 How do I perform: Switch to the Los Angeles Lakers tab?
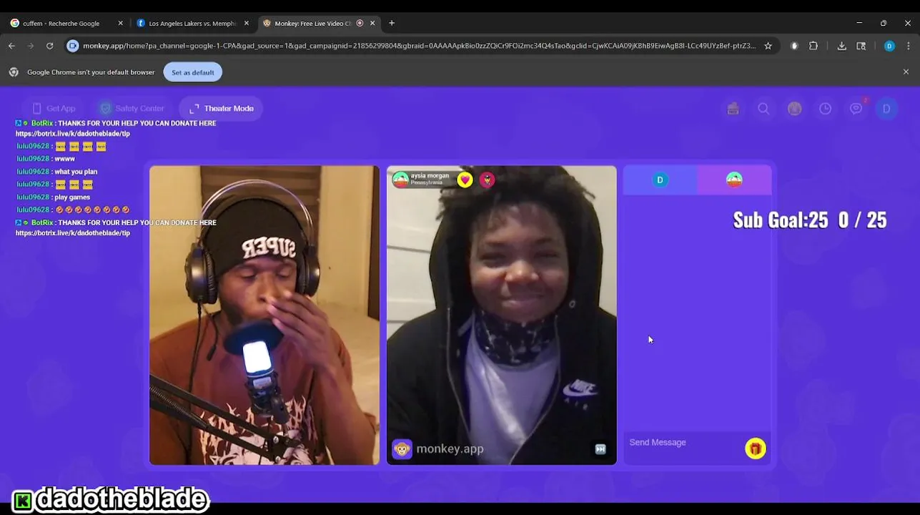[193, 23]
